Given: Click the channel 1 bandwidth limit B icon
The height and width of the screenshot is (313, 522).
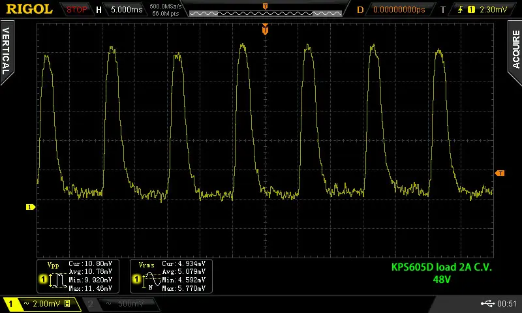Looking at the screenshot, I should click(x=68, y=304).
